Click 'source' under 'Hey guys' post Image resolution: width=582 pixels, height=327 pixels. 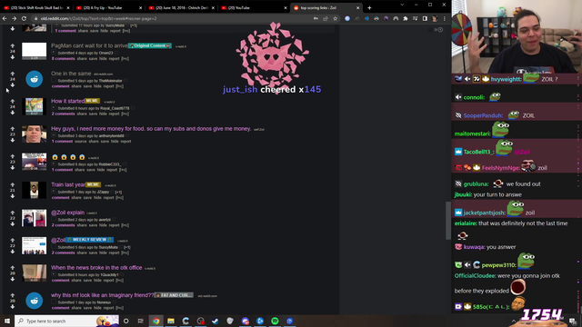point(81,142)
